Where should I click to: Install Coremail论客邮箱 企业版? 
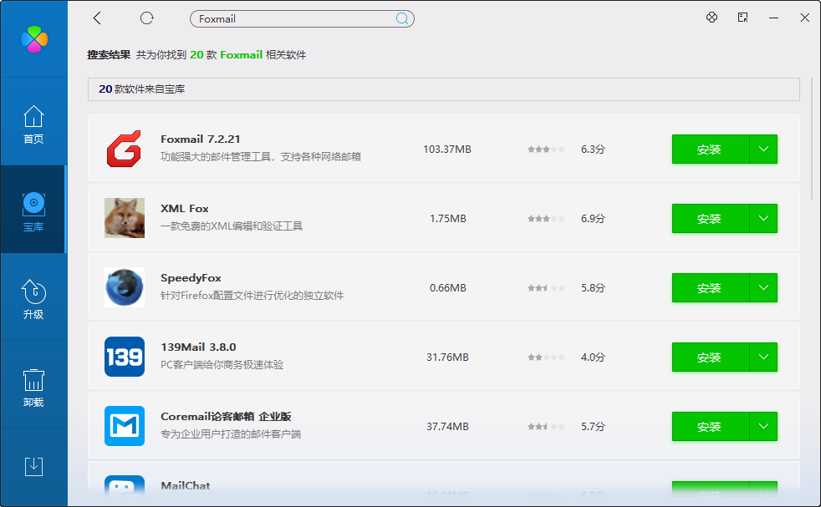pos(710,427)
